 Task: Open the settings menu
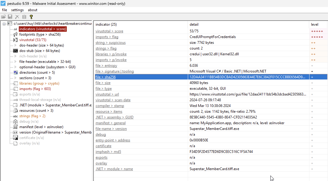point(17,10)
